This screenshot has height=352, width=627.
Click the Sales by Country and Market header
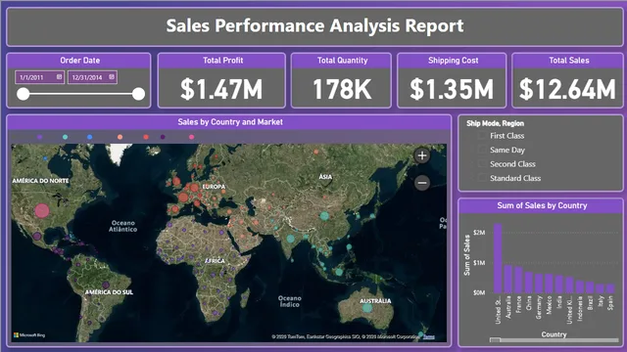[x=230, y=122]
